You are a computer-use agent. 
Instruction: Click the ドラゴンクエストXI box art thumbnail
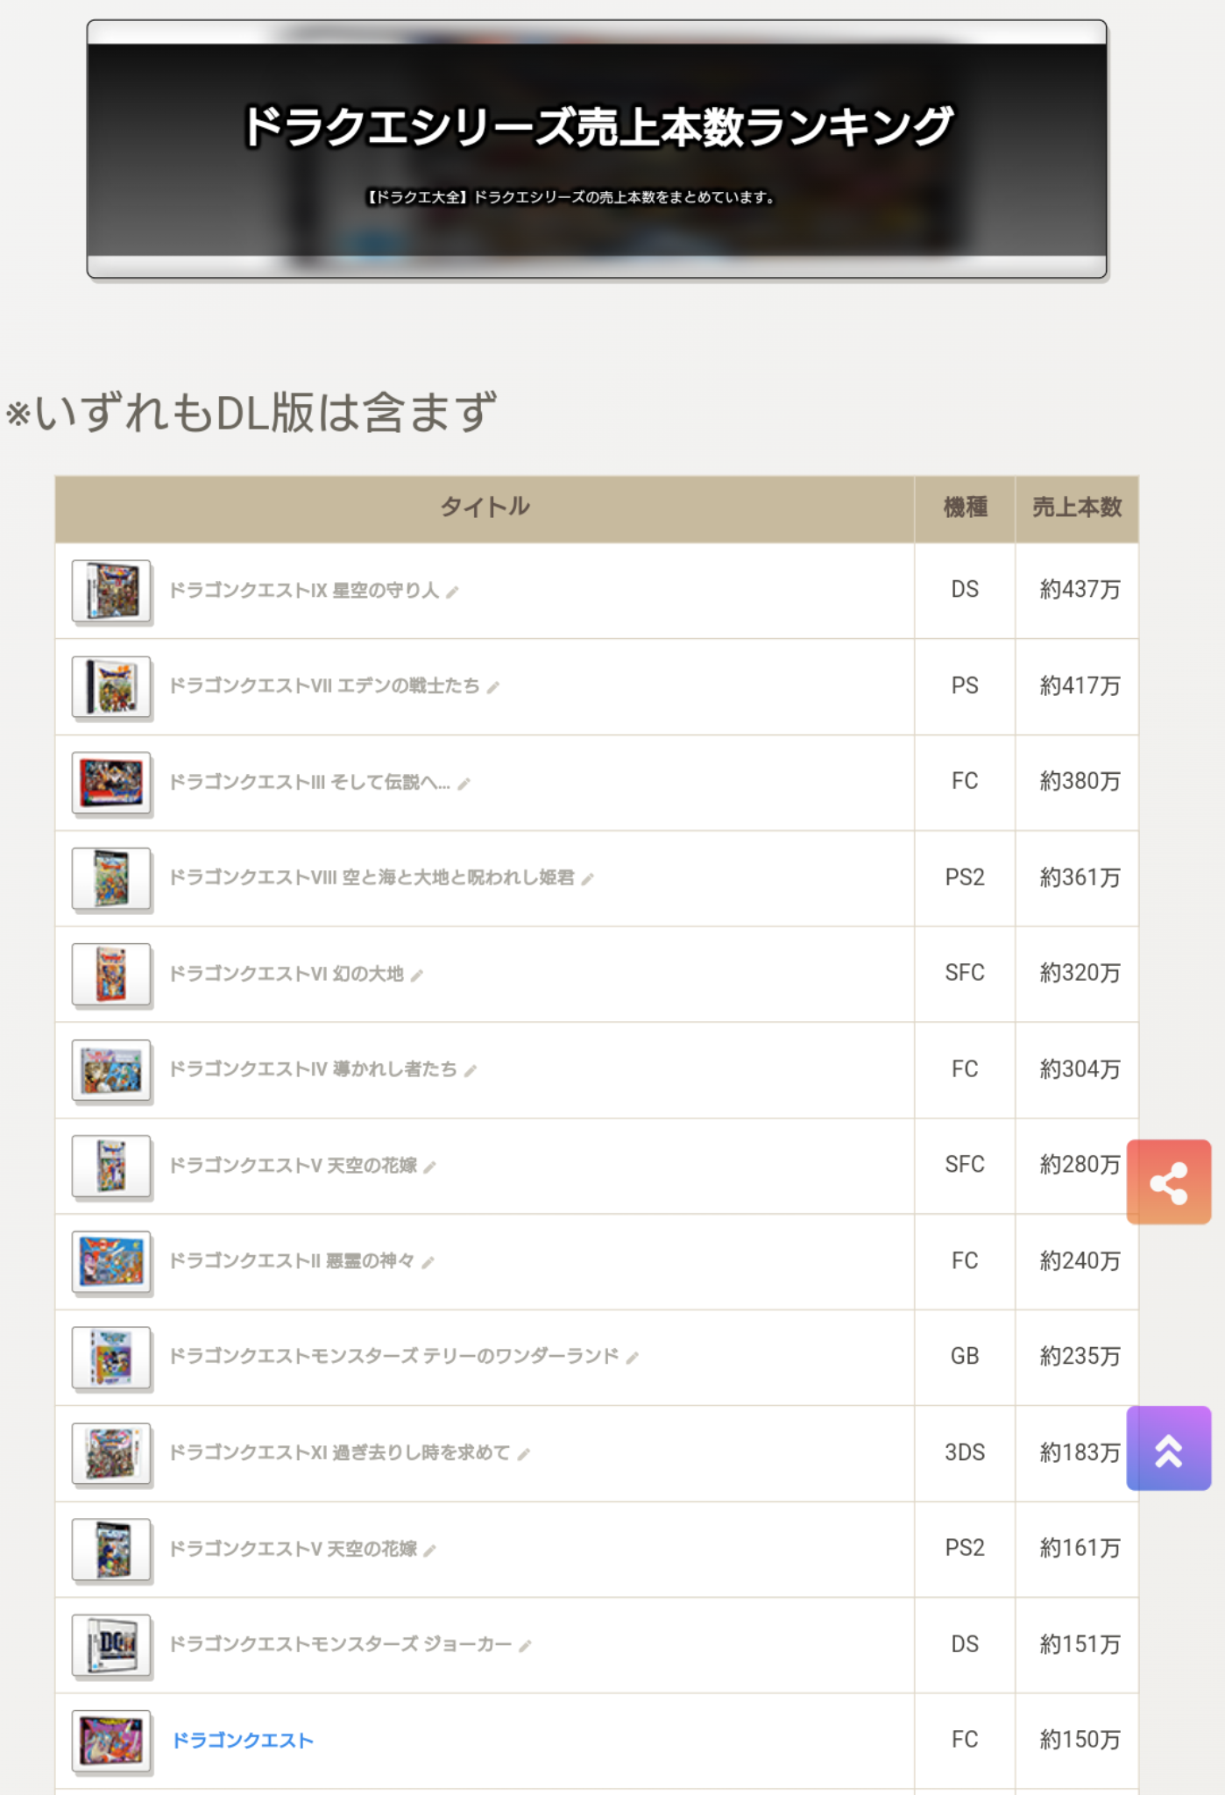coord(111,1454)
